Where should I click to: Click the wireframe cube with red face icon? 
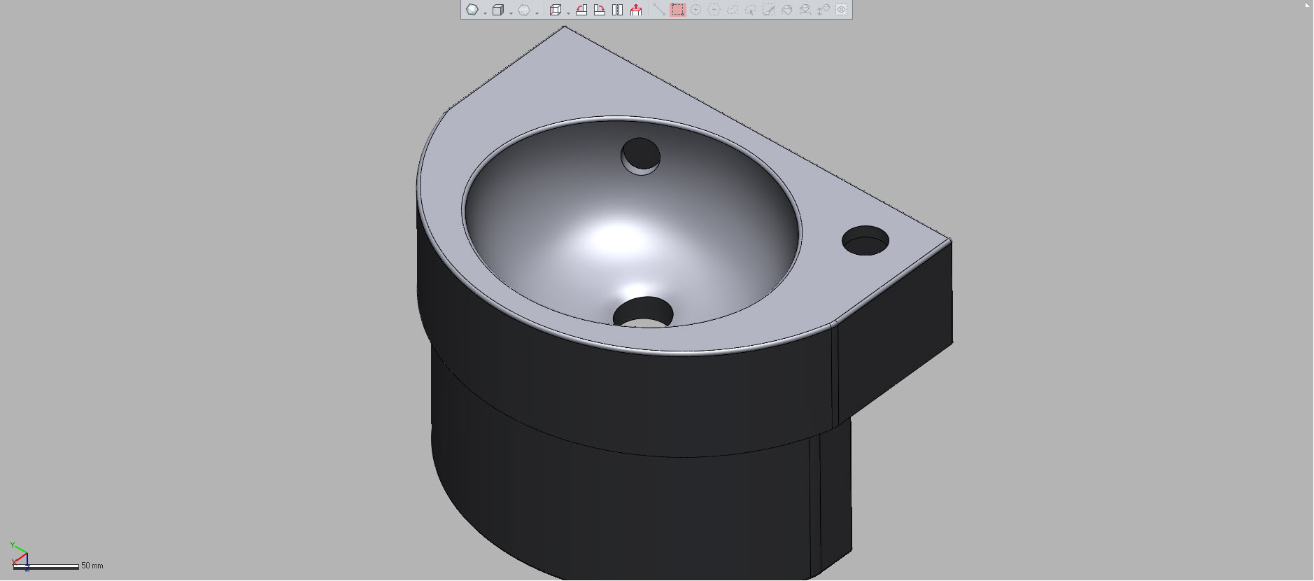click(556, 10)
